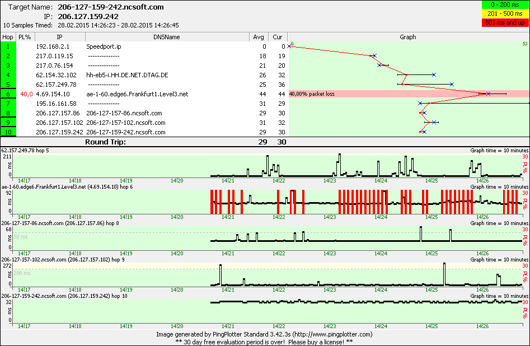The height and width of the screenshot is (346, 530).
Task: Click the green hop 1 number box
Action: (x=8, y=47)
